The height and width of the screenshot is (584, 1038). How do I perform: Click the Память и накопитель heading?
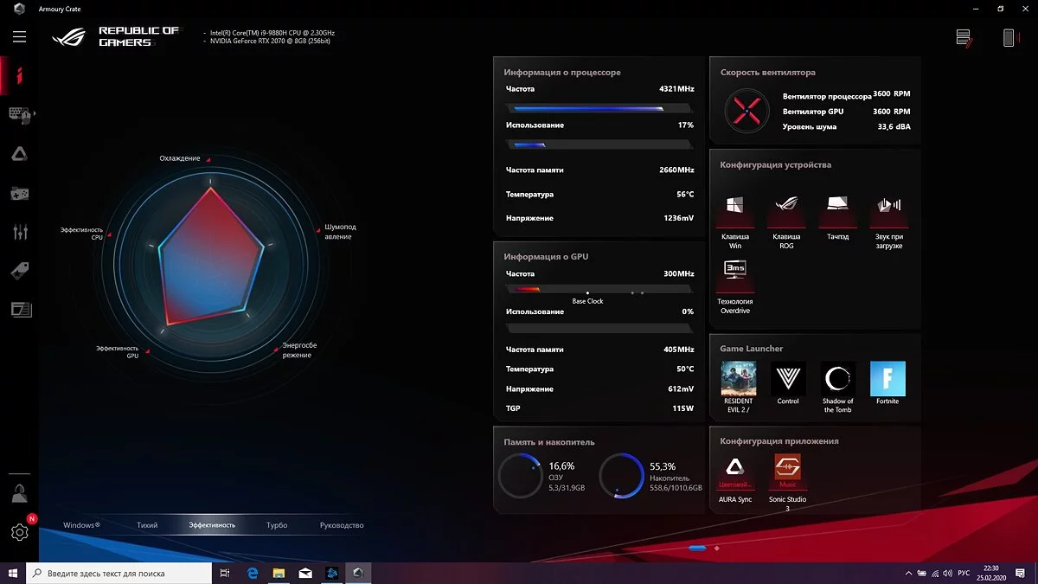point(549,442)
